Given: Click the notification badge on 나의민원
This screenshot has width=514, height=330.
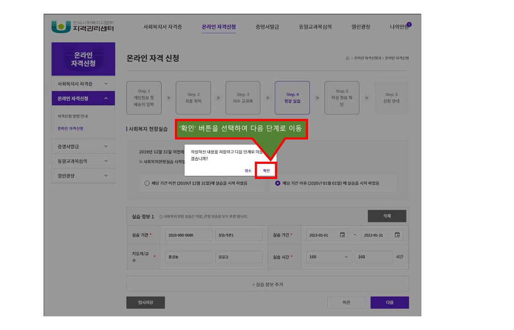Looking at the screenshot, I should (x=409, y=24).
